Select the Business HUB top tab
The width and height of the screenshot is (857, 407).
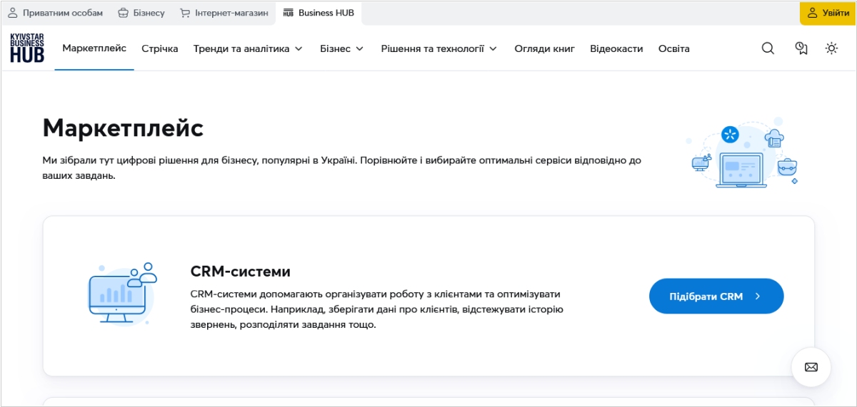[x=319, y=13]
